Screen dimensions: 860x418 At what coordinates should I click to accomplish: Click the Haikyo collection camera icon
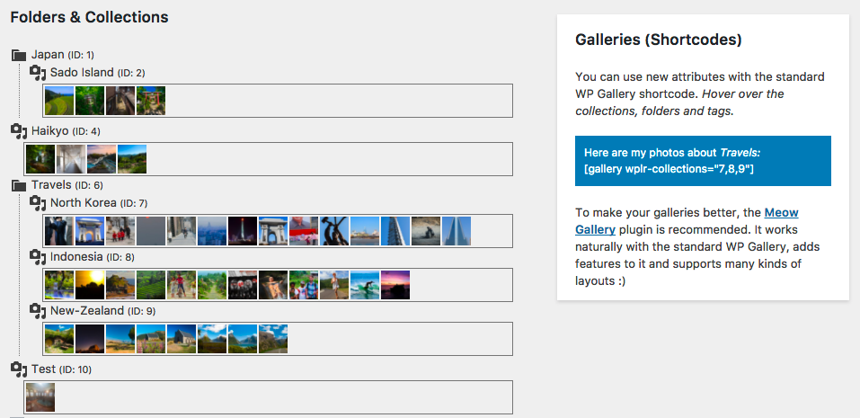[x=19, y=131]
